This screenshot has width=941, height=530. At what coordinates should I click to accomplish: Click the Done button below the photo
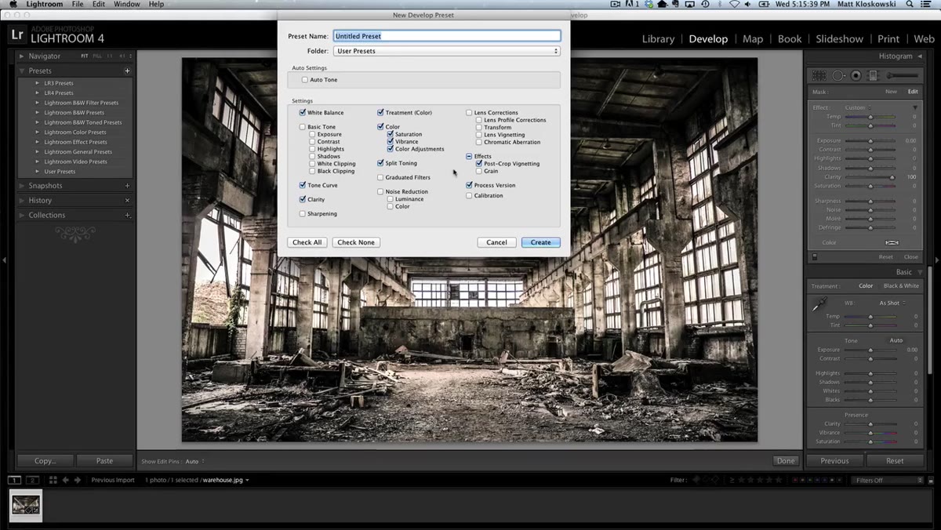[786, 461]
